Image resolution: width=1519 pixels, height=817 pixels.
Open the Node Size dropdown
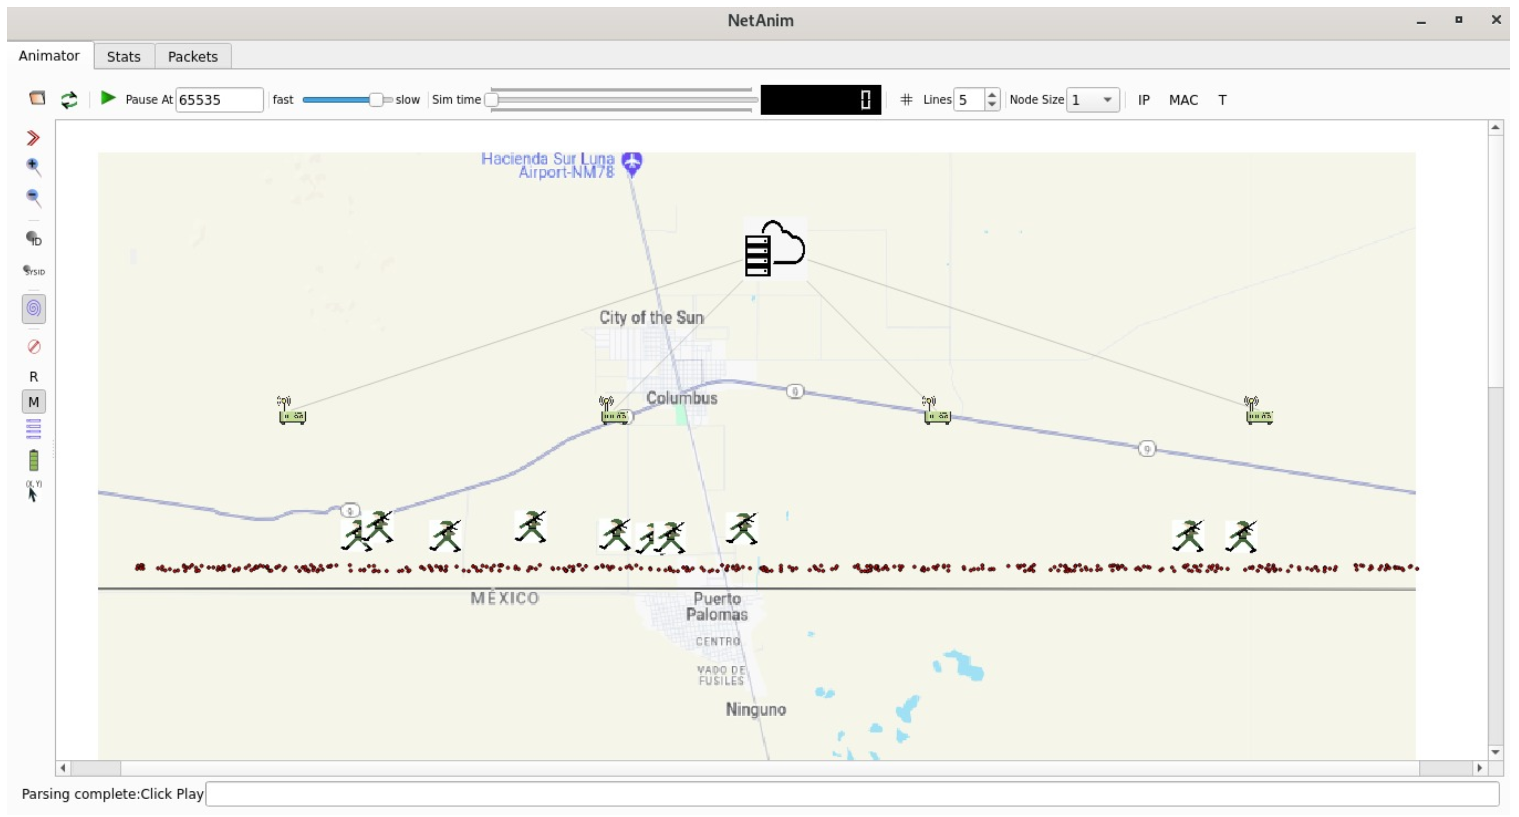(x=1093, y=100)
